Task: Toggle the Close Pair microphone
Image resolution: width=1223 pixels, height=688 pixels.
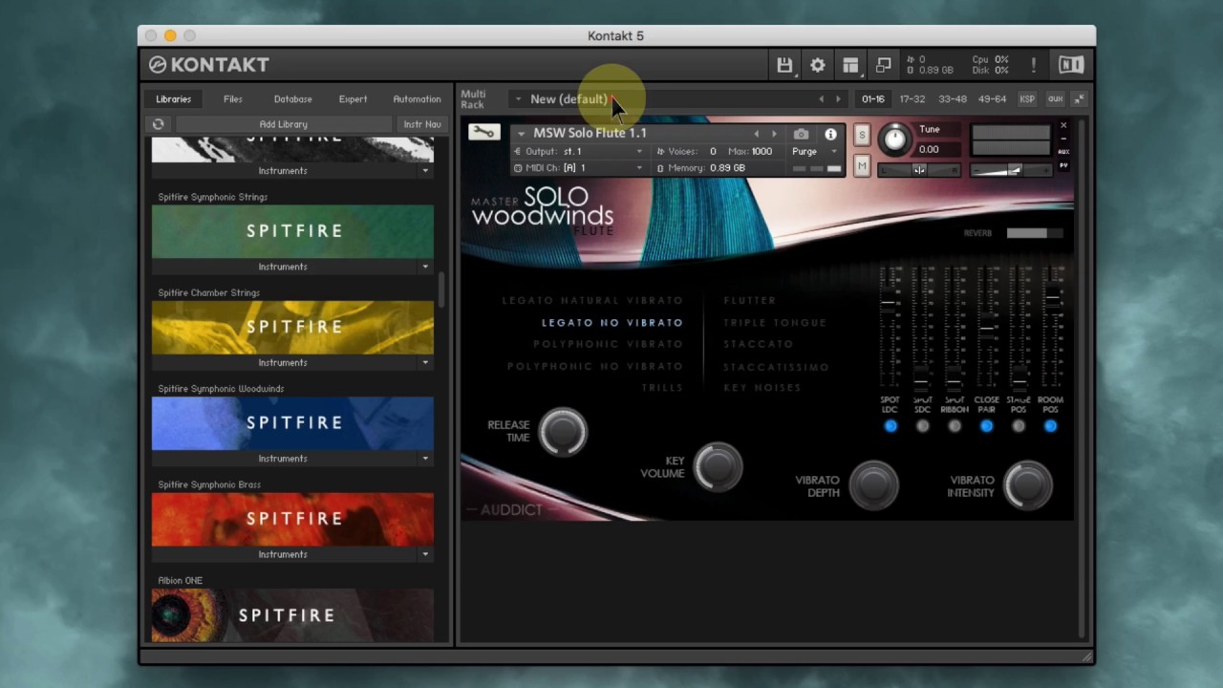Action: [986, 426]
